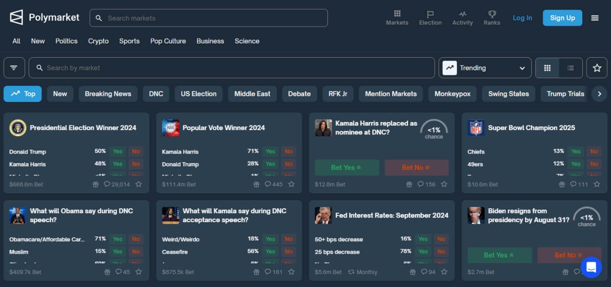Click Yes for Donald Trump presidential winner

pos(117,152)
